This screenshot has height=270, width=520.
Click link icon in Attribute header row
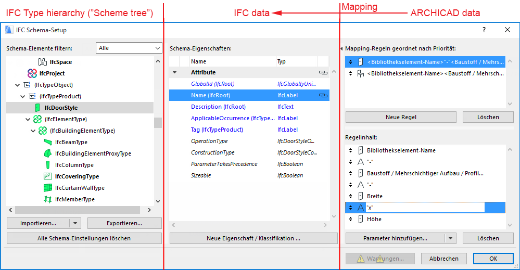tap(323, 72)
